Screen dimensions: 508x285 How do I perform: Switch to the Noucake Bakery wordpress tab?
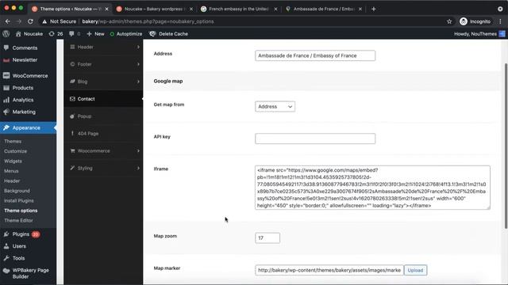click(x=154, y=9)
